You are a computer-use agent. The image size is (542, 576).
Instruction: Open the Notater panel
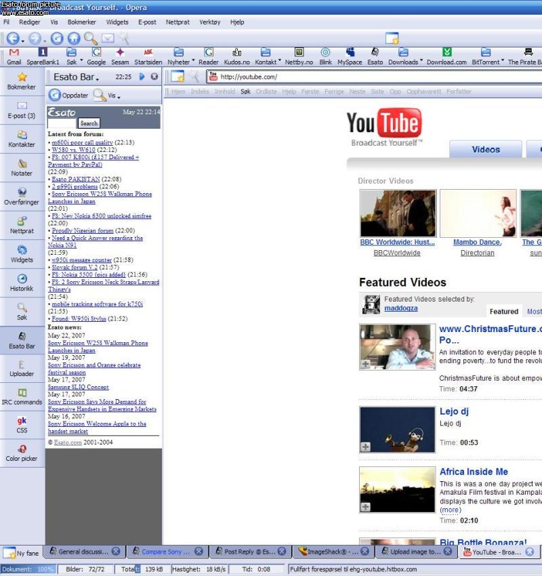click(x=22, y=168)
